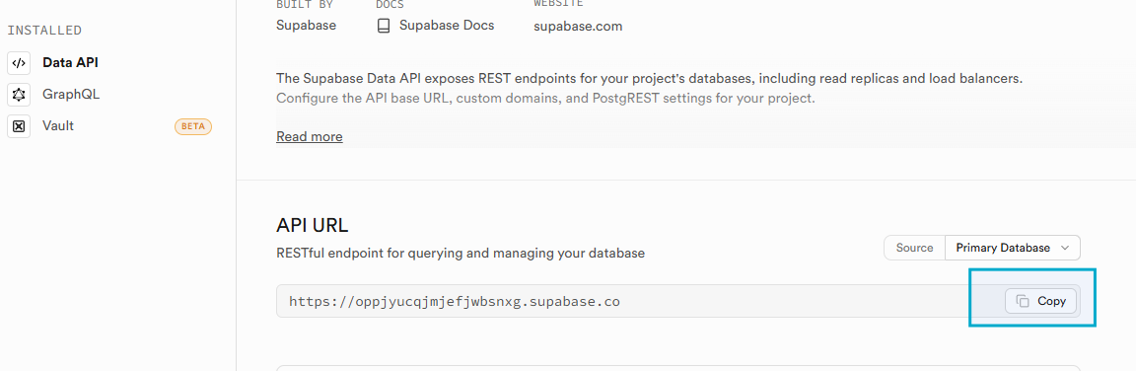The width and height of the screenshot is (1136, 371).
Task: Click the Vault icon in sidebar
Action: [19, 126]
